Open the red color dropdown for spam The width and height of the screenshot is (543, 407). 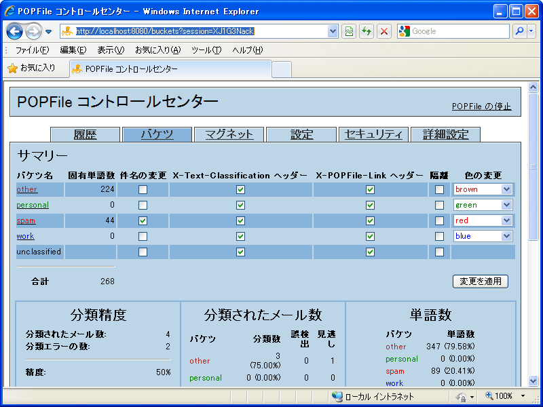coord(483,220)
